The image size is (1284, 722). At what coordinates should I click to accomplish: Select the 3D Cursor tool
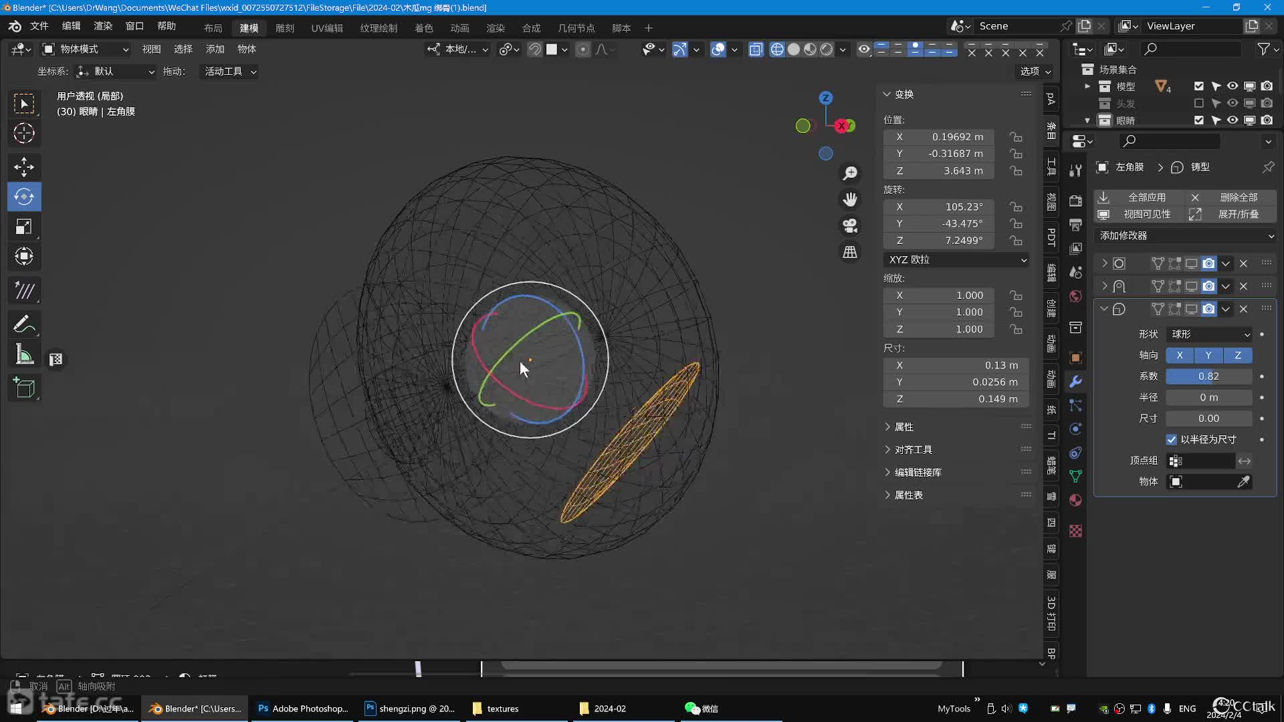24,133
